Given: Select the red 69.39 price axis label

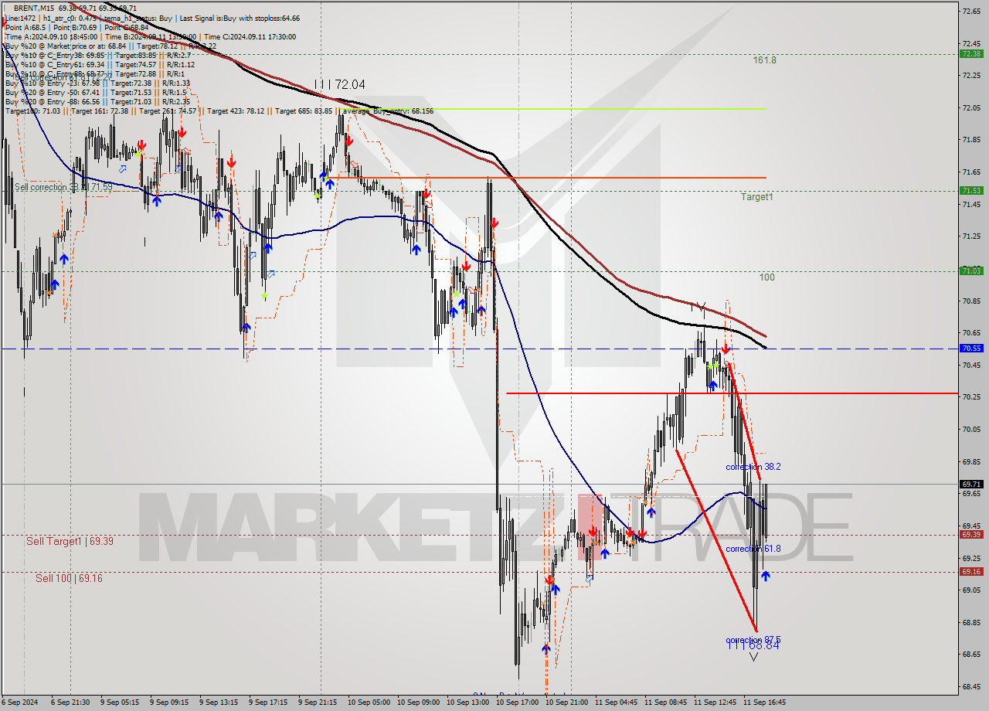Looking at the screenshot, I should point(971,535).
